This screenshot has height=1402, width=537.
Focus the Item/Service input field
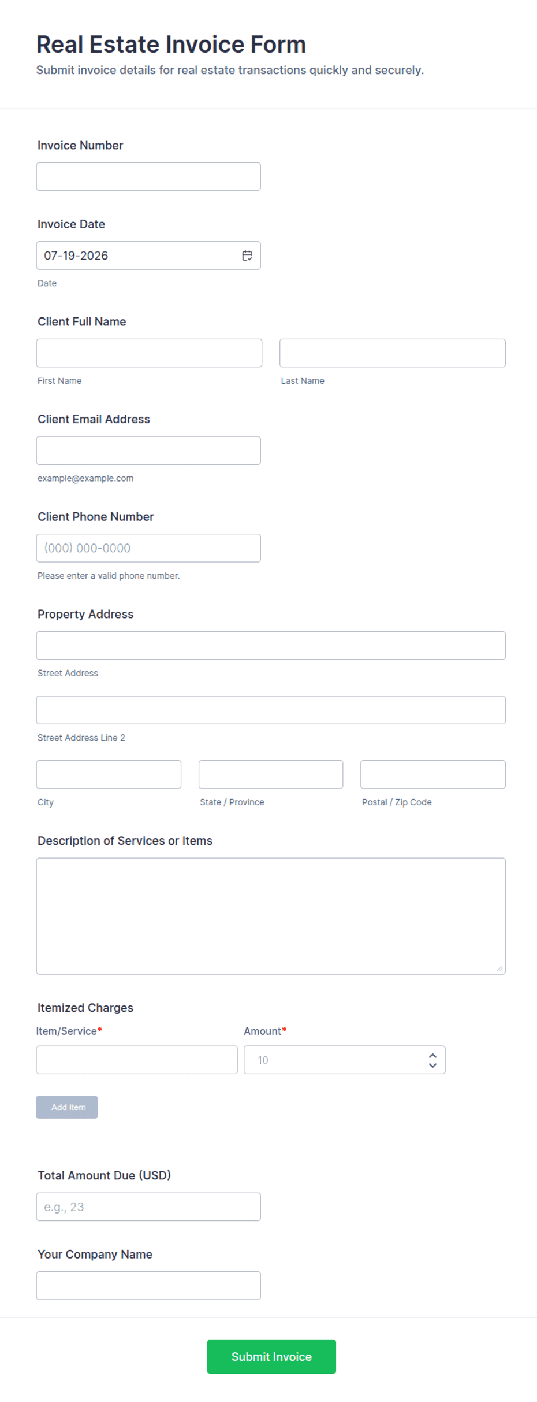tap(137, 1060)
